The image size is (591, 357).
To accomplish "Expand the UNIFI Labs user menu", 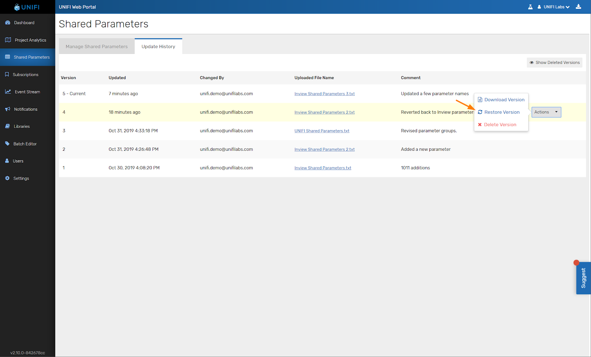I will pos(554,7).
